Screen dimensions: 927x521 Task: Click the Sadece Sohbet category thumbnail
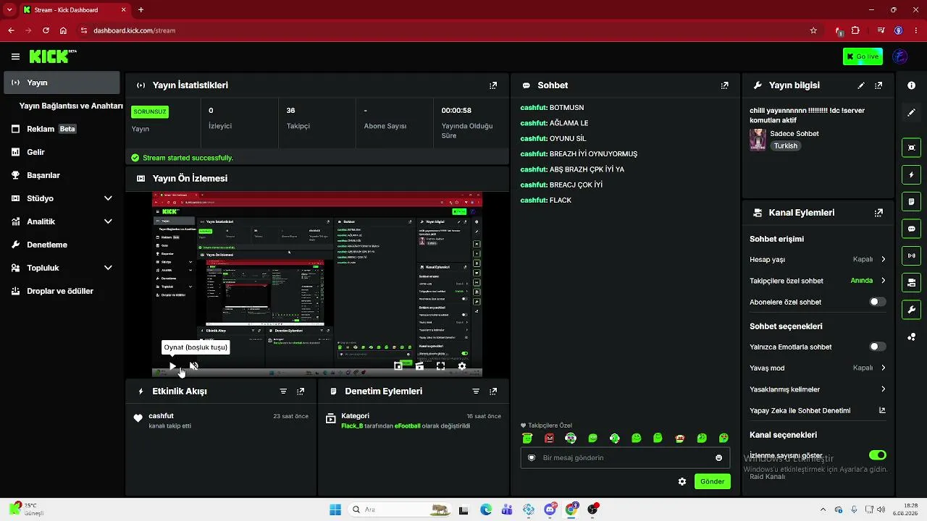tap(758, 140)
